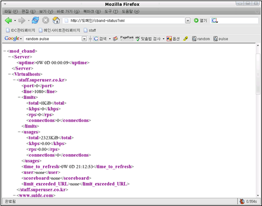Image resolution: width=262 pixels, height=206 pixels.
Task: Reload the page with the refresh icon
Action: point(35,20)
